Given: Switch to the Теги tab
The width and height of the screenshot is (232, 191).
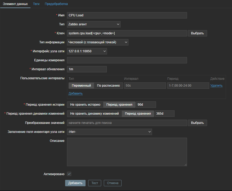Looking at the screenshot, I should click(x=36, y=4).
